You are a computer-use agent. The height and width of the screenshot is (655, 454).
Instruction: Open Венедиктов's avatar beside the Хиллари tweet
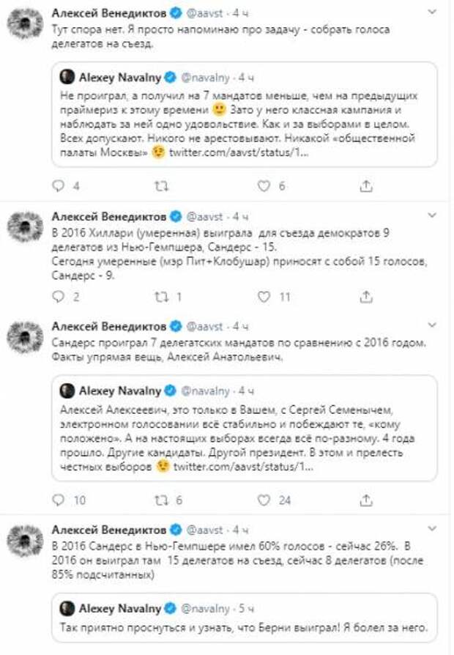point(25,227)
